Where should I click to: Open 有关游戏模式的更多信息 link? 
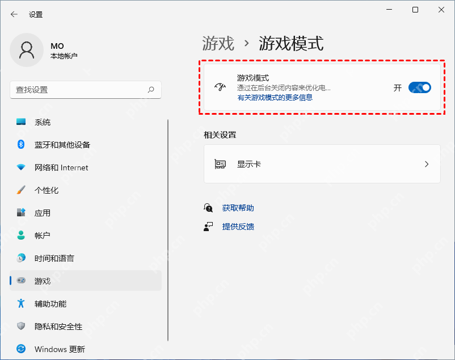(275, 98)
